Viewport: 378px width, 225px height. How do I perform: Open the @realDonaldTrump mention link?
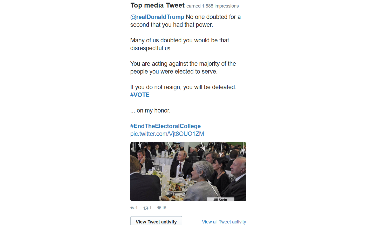tap(157, 17)
